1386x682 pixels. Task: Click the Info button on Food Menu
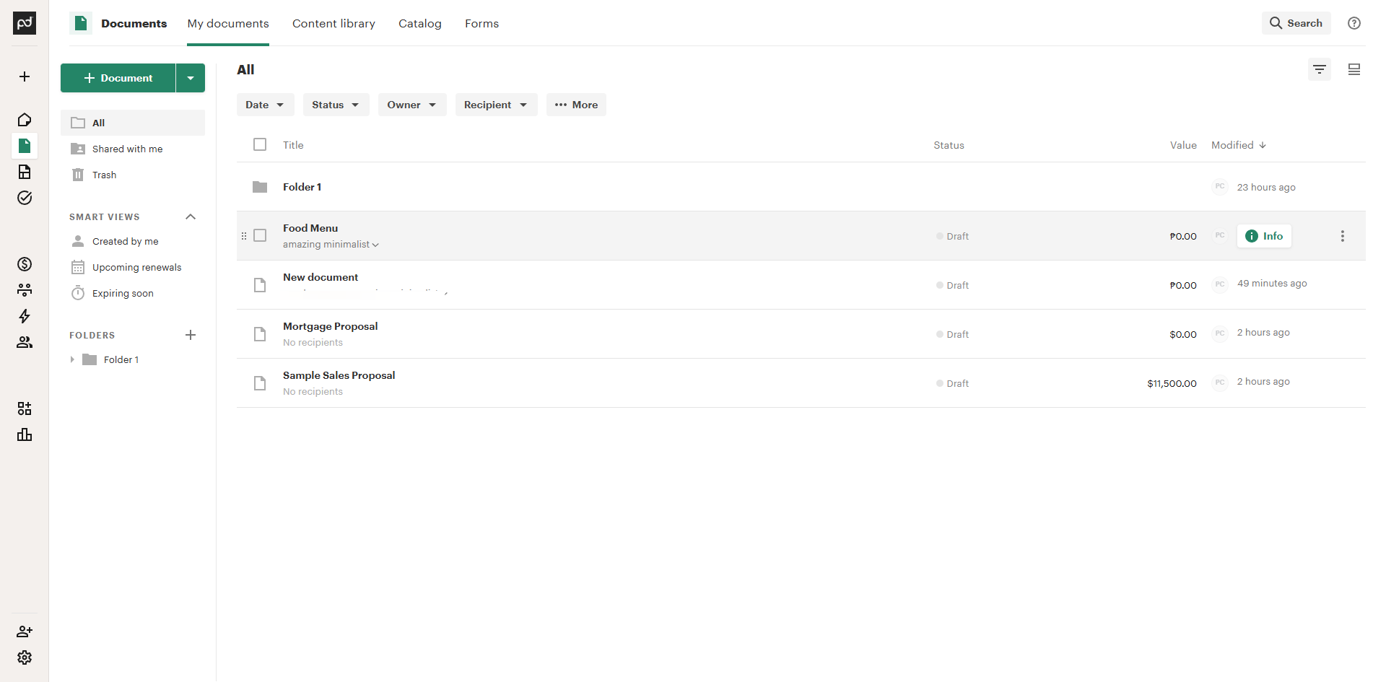point(1265,236)
